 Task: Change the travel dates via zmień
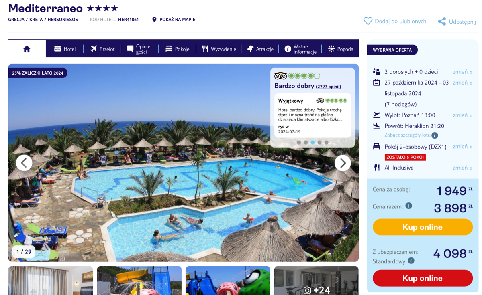tap(463, 83)
